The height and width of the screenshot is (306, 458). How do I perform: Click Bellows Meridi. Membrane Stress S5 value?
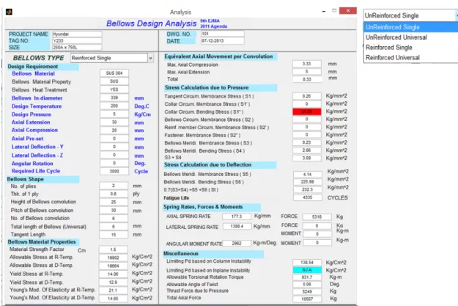tap(308, 175)
